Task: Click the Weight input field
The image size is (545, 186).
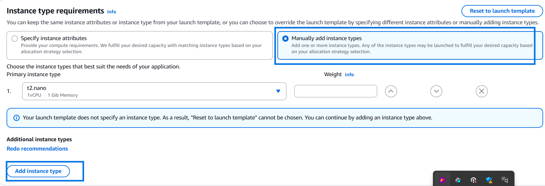Action: (x=335, y=91)
